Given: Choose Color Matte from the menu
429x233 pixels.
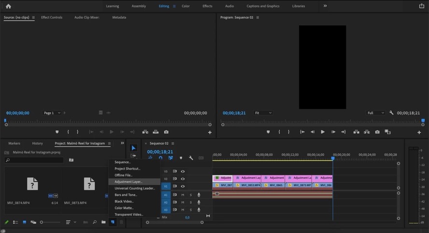Looking at the screenshot, I should point(134,208).
